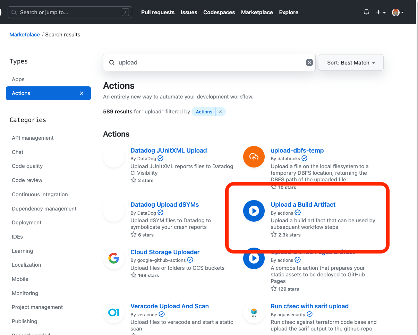Image resolution: width=418 pixels, height=335 pixels.
Task: Click the star icon beside 6 stars
Action: tap(134, 234)
